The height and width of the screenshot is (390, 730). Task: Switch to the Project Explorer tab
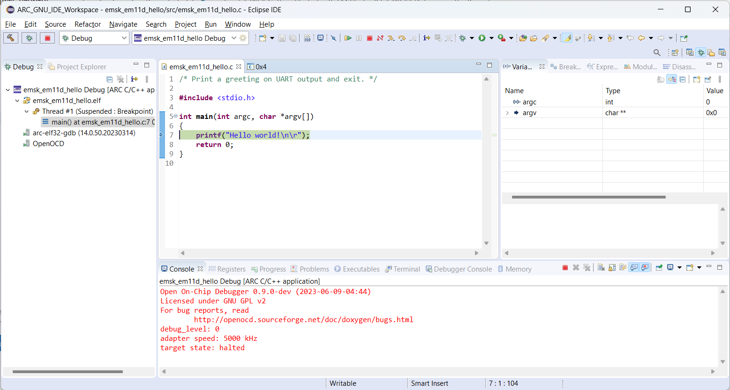tap(77, 66)
